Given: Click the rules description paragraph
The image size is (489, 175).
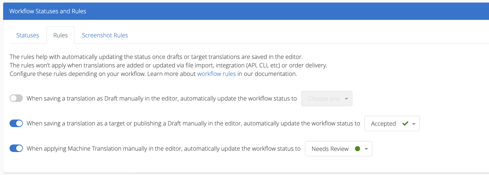Looking at the screenshot, I should coord(168,65).
